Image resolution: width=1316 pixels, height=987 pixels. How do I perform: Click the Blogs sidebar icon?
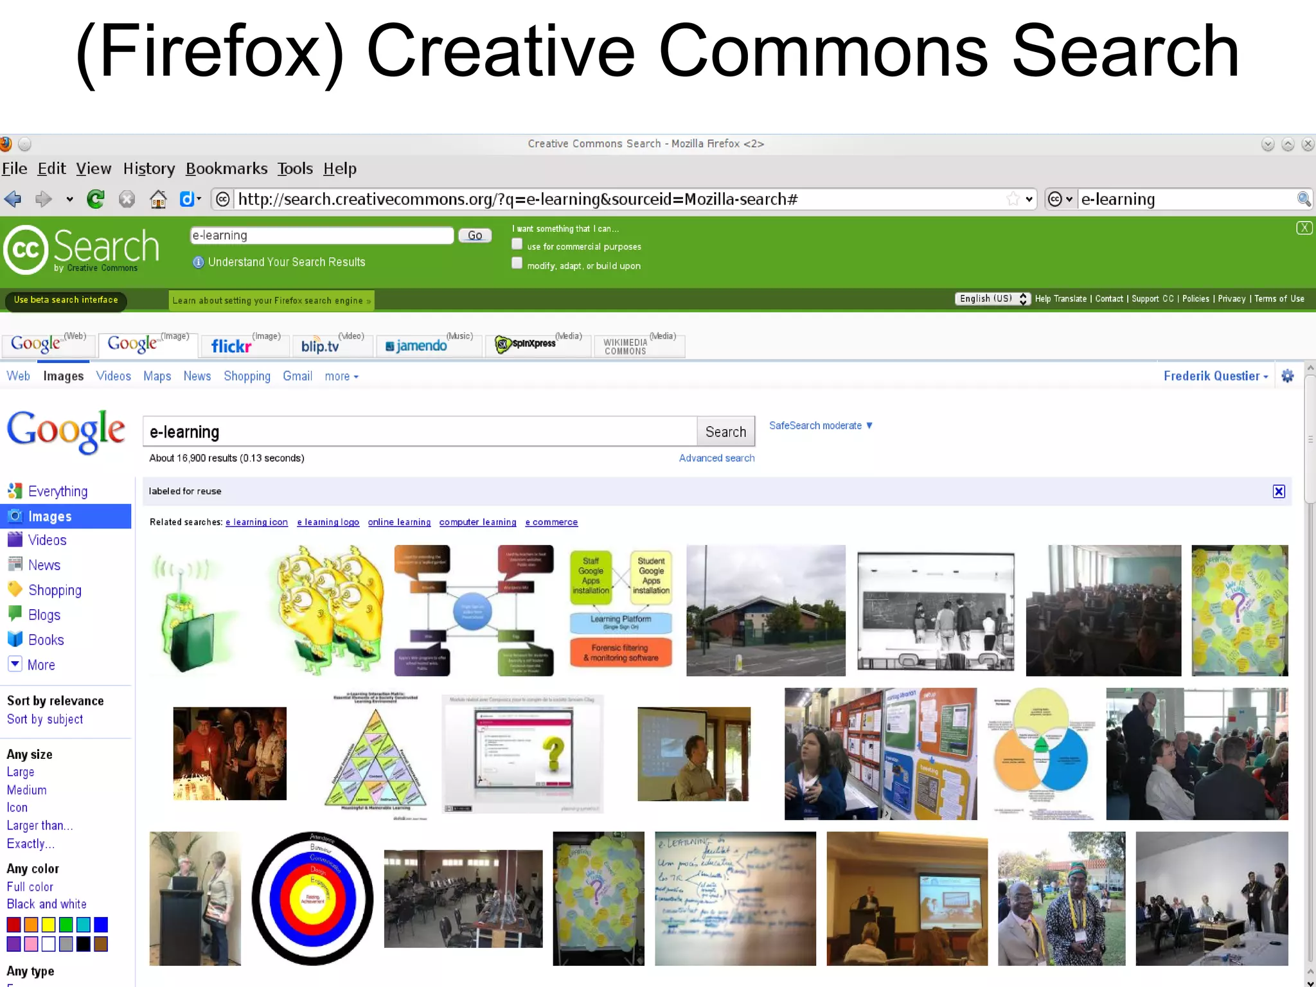click(x=15, y=614)
